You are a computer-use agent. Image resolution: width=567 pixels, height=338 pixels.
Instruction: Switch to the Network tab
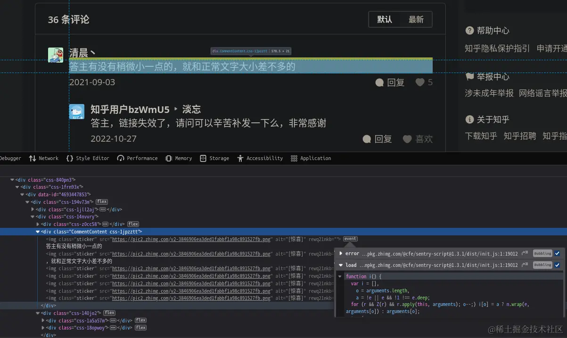pyautogui.click(x=43, y=158)
